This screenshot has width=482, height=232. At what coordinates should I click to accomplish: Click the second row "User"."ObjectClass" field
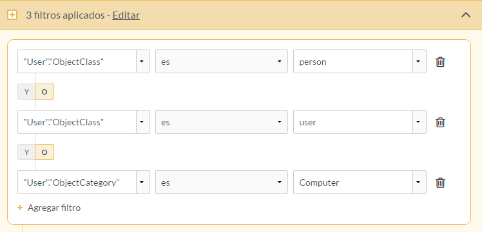77,122
